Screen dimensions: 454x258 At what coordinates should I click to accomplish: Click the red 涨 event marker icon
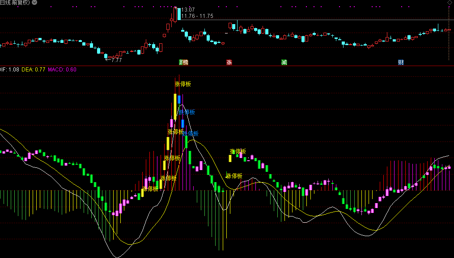click(x=229, y=62)
